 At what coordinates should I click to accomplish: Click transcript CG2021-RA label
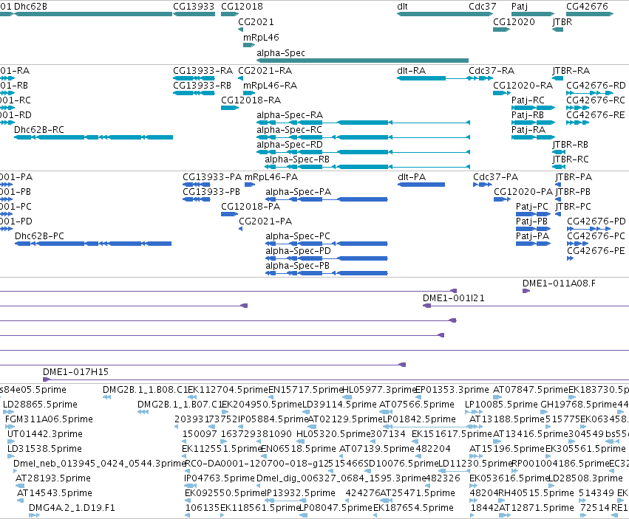265,71
